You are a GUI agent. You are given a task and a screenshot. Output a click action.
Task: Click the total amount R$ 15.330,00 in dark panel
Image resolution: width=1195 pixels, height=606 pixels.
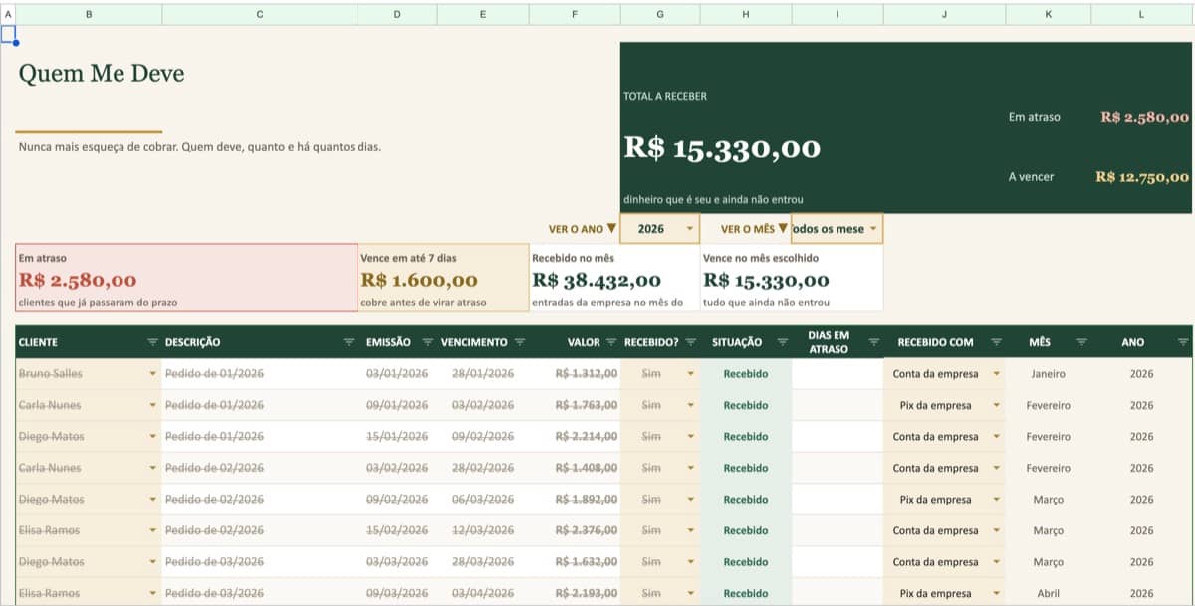pos(722,148)
